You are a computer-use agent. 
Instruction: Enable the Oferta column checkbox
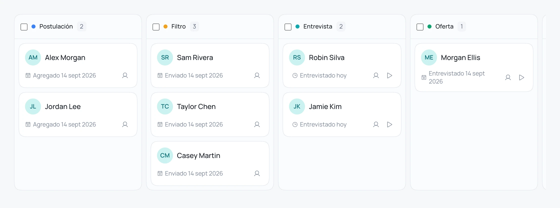coord(420,27)
